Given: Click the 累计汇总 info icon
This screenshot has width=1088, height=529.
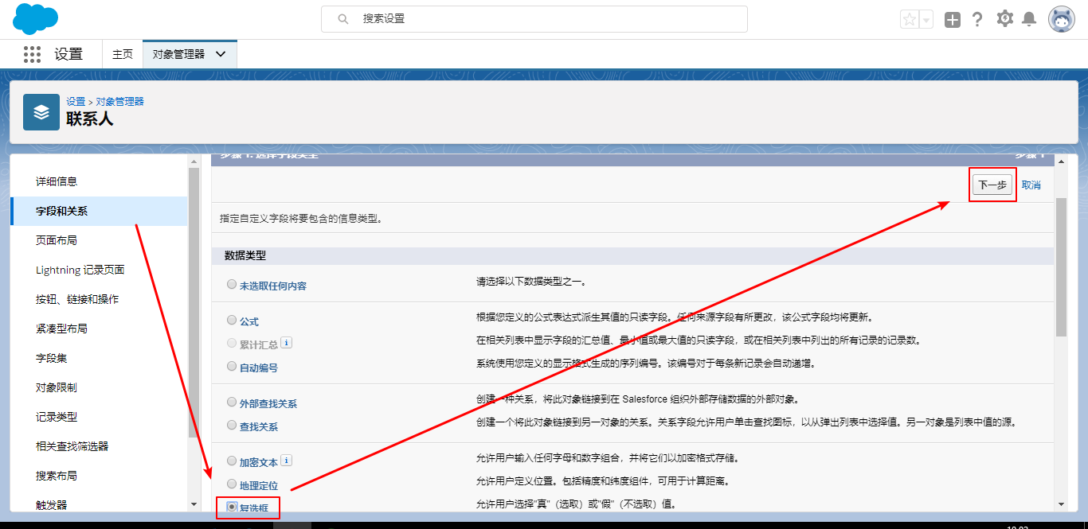Looking at the screenshot, I should pos(287,341).
